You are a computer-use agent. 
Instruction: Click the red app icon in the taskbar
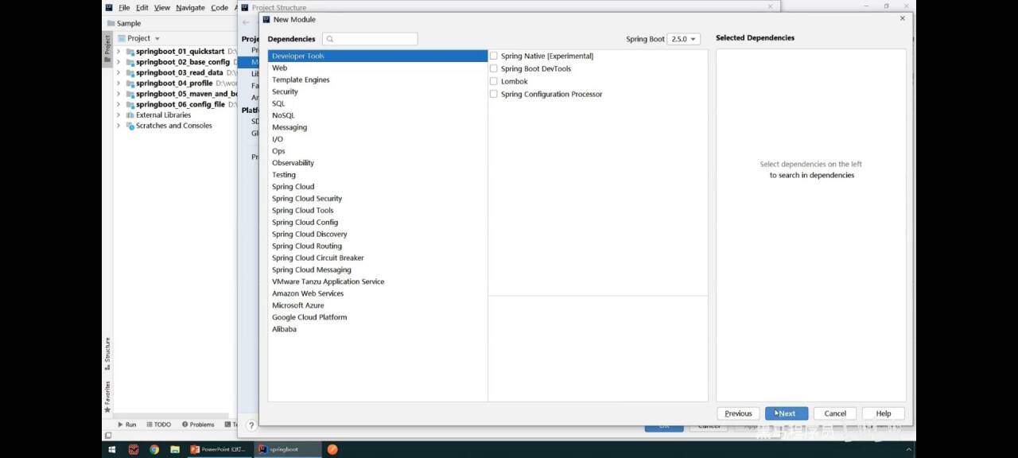[x=134, y=449]
